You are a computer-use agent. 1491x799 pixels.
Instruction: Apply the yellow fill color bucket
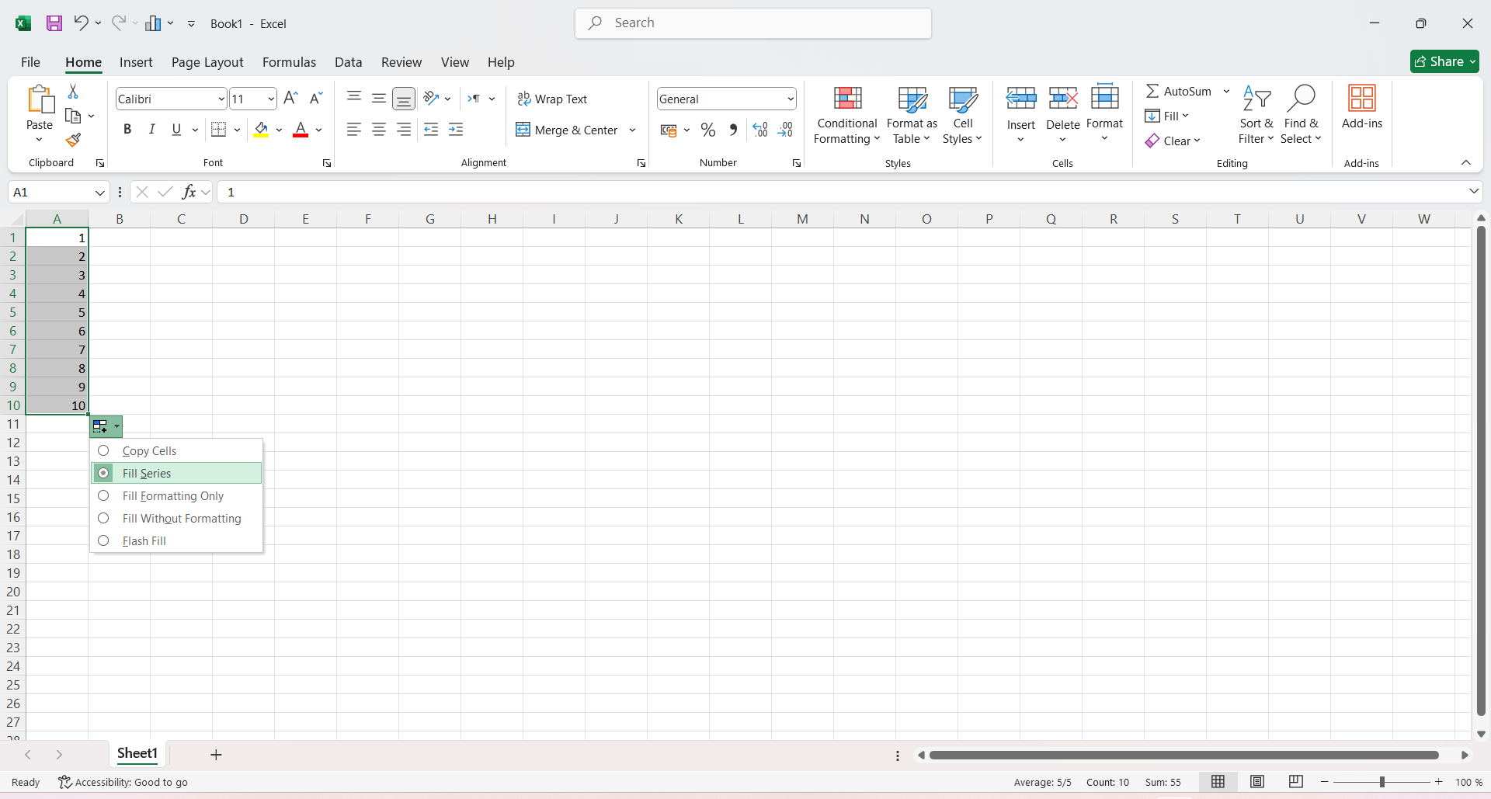(261, 130)
